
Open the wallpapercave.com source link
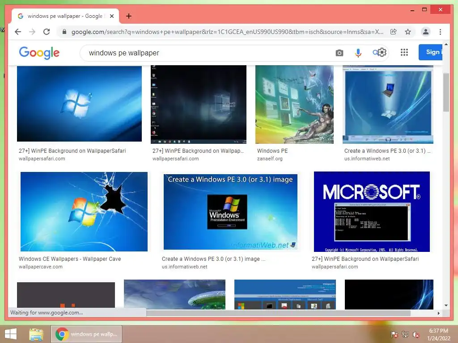tap(41, 267)
